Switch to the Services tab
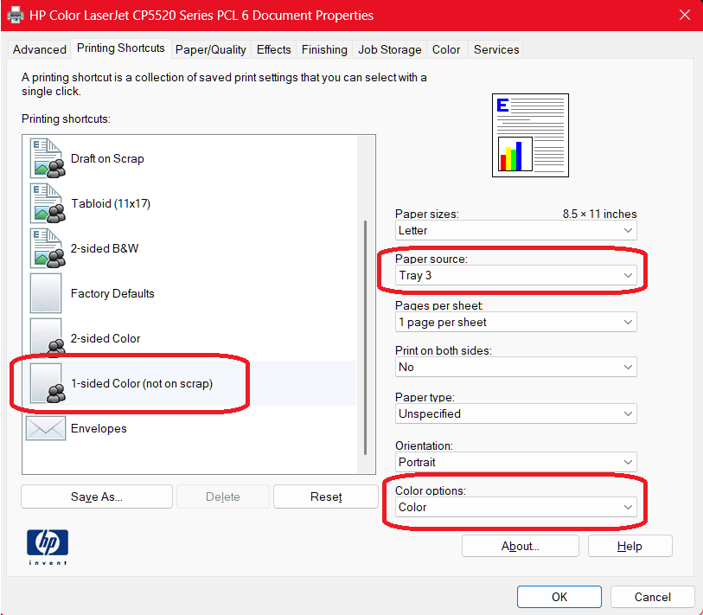This screenshot has width=703, height=615. tap(496, 49)
